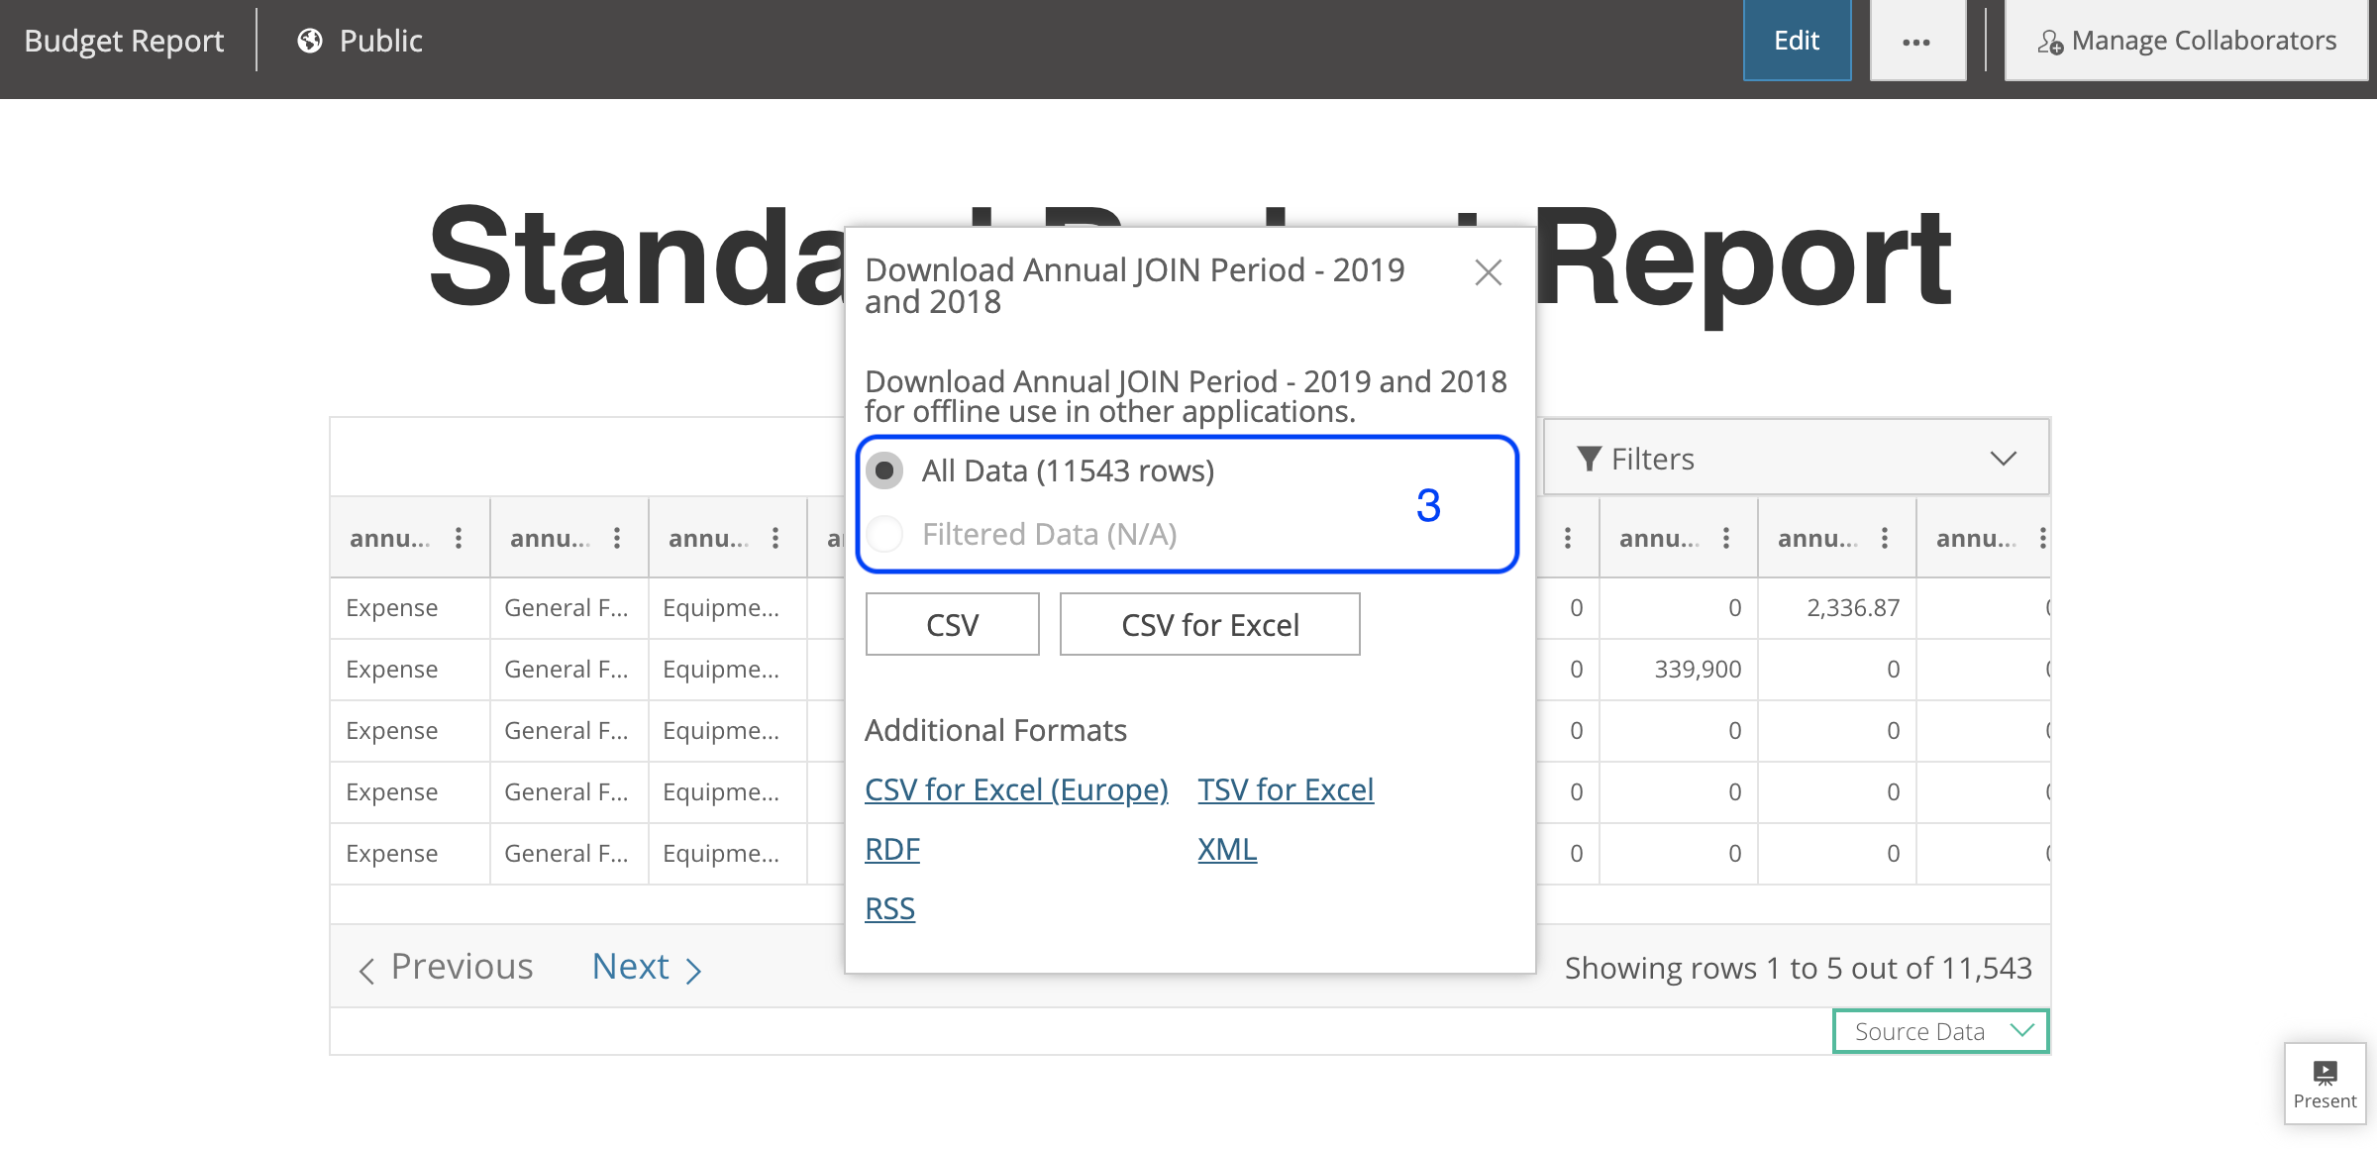Screen dimensions: 2377x1149
Task: Click the Present mode icon button
Action: (x=2325, y=1084)
